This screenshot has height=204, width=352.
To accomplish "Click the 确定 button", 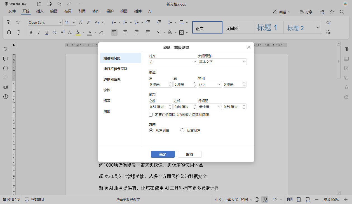I will click(x=163, y=154).
